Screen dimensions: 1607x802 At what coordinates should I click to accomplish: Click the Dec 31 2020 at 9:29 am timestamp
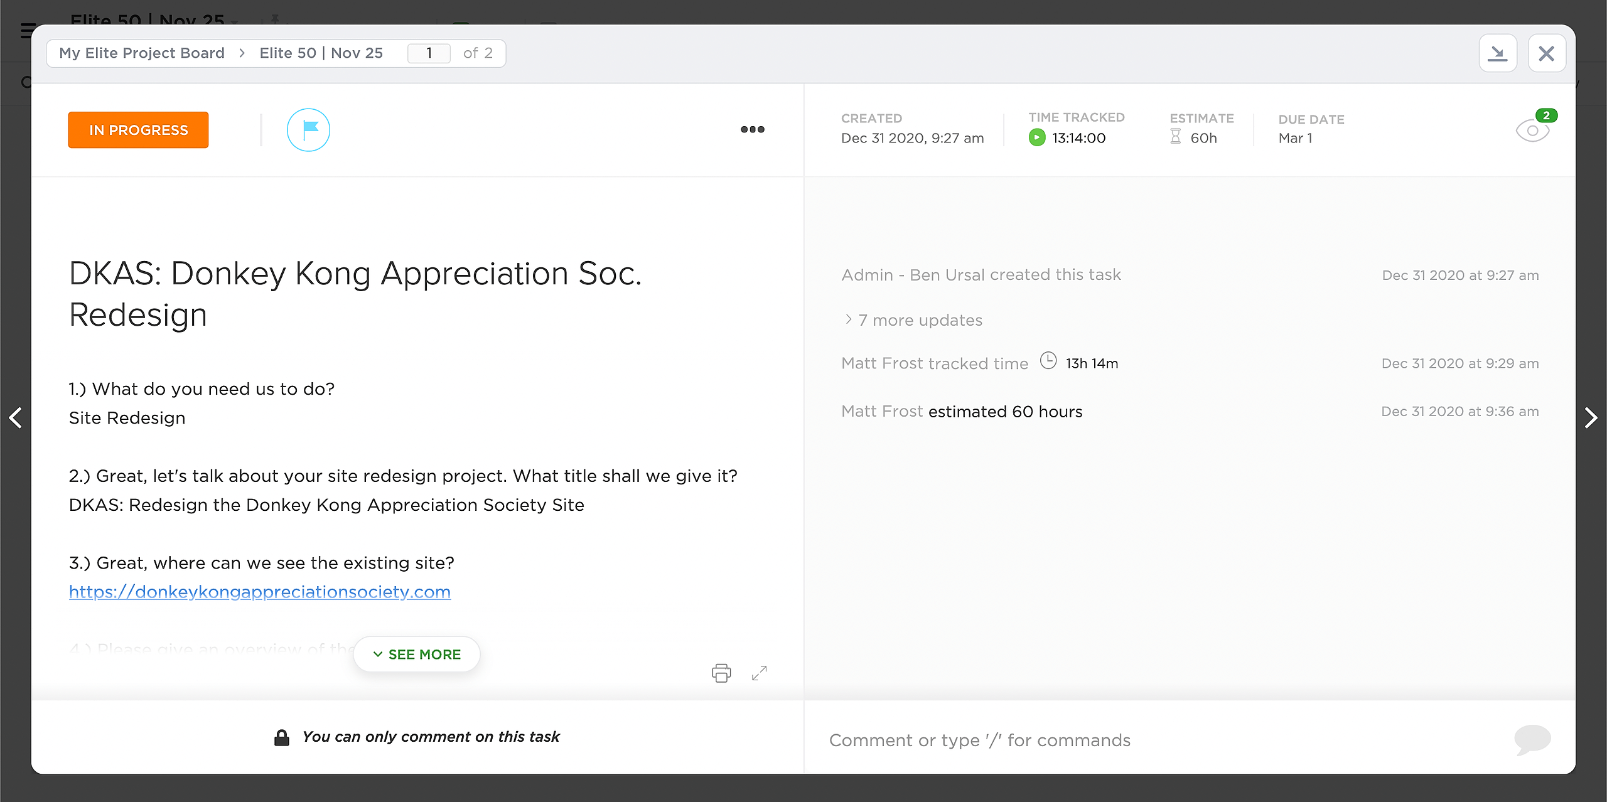(x=1460, y=363)
